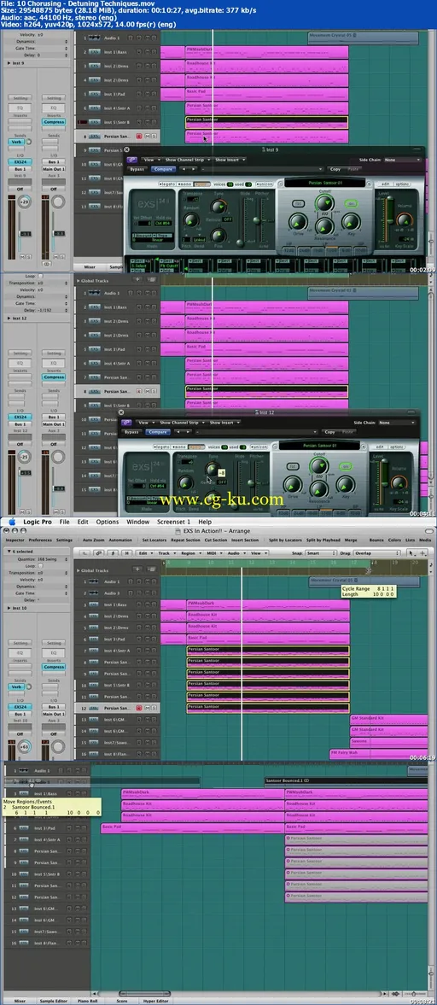Open Show Channel Strip dropdown in Inst 9 window
The height and width of the screenshot is (1005, 437).
(x=186, y=160)
